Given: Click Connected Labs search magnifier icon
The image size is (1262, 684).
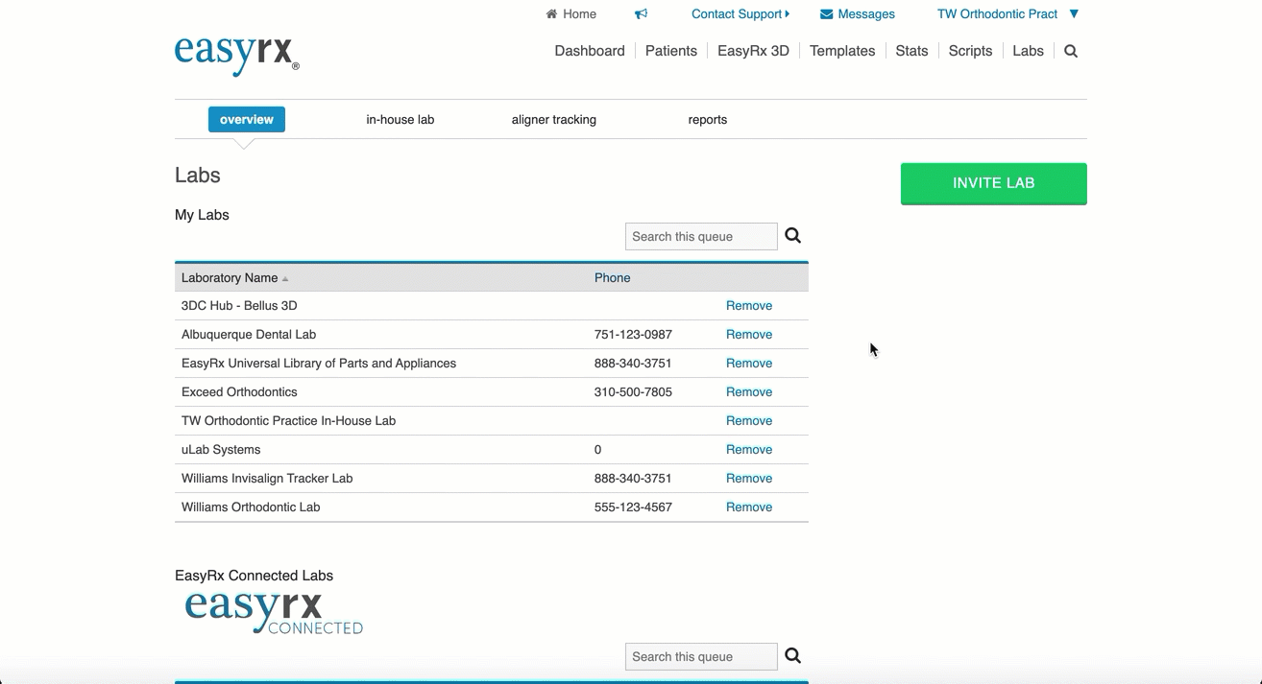Looking at the screenshot, I should [x=792, y=656].
